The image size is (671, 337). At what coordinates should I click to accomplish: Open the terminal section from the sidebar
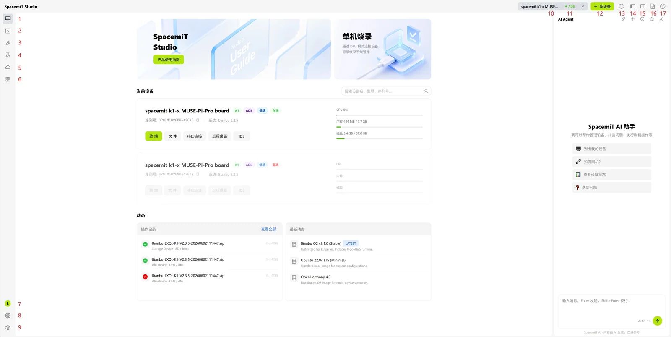click(x=8, y=31)
